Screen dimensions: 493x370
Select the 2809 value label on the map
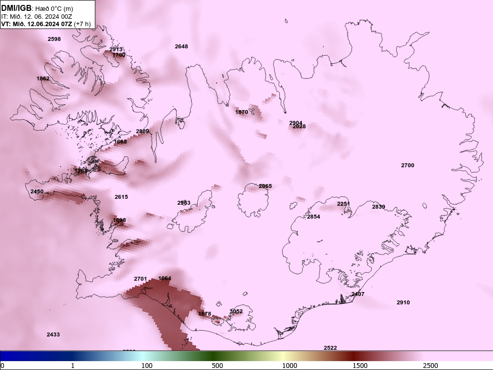pos(142,131)
